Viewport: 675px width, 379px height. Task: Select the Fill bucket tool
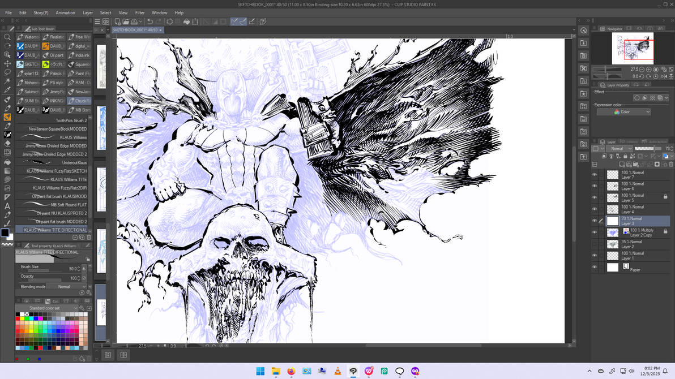tap(7, 162)
